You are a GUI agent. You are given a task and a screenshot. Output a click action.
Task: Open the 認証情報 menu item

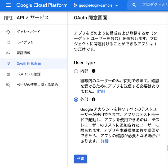point(34,53)
